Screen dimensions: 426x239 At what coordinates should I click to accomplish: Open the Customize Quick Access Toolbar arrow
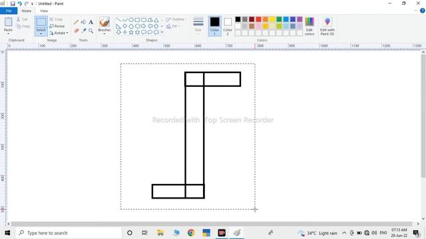click(x=32, y=4)
